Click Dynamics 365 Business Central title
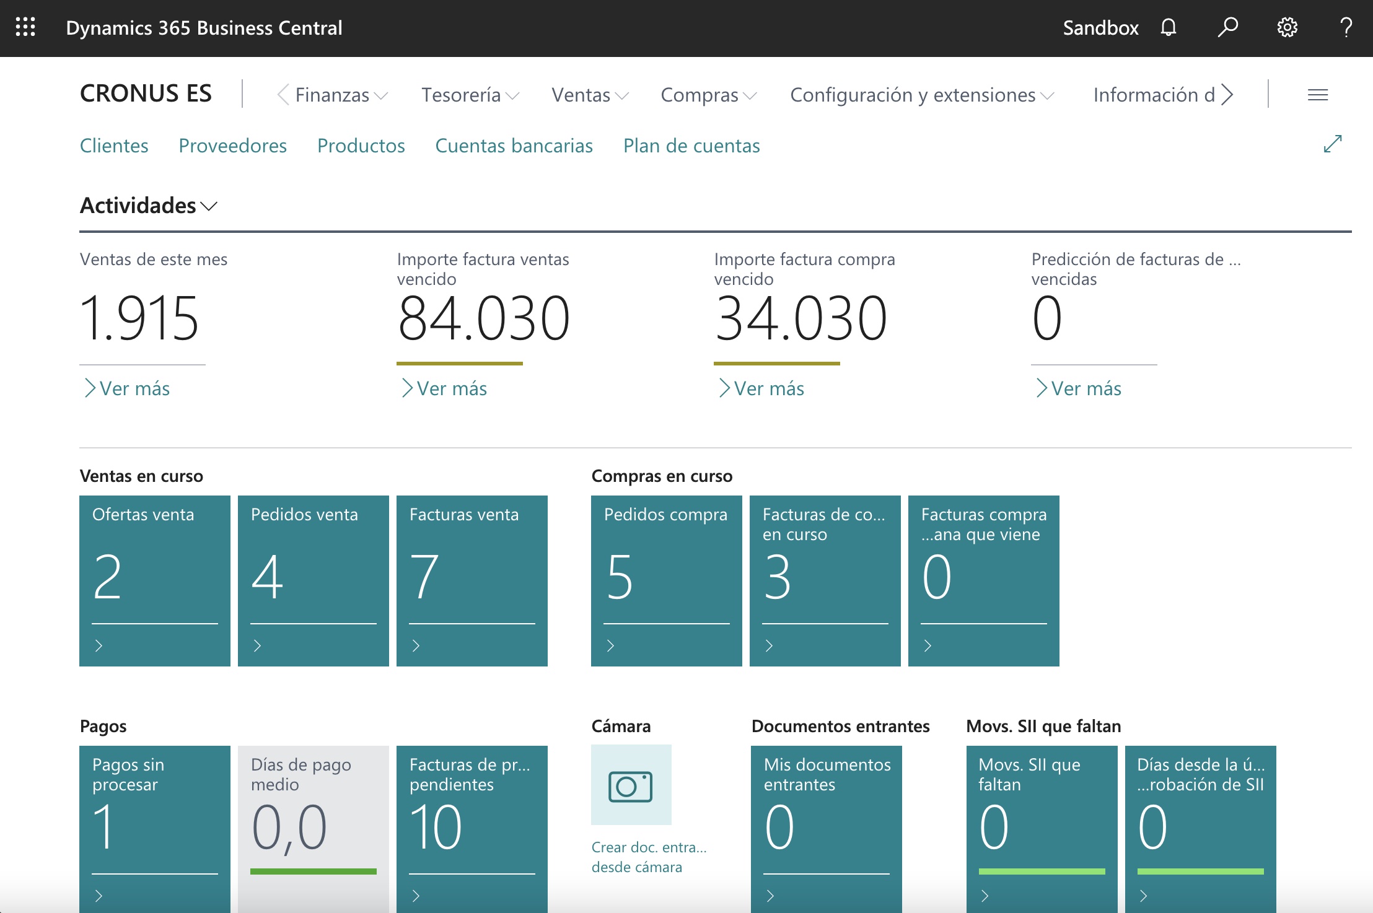The image size is (1373, 913). pyautogui.click(x=204, y=28)
